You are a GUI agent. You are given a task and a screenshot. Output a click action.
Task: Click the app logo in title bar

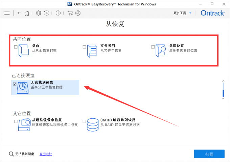[x=70, y=4]
